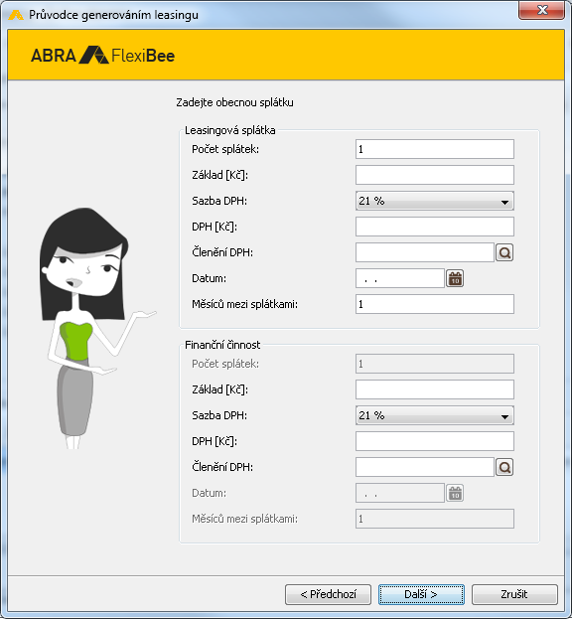Click the Členění DPH text field for leasing
572x619 pixels.
tap(425, 252)
